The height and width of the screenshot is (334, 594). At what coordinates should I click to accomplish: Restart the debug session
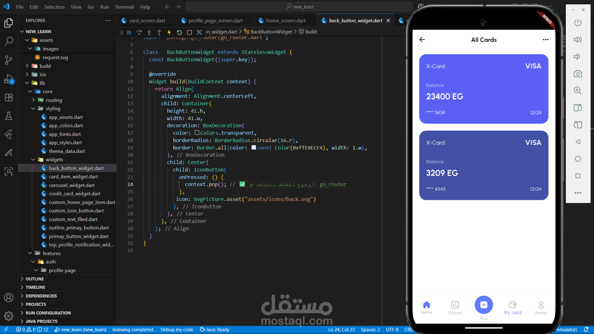point(179,32)
